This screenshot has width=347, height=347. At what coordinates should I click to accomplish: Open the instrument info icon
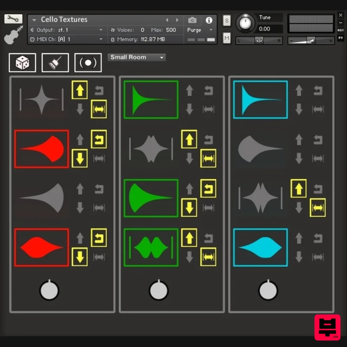209,20
